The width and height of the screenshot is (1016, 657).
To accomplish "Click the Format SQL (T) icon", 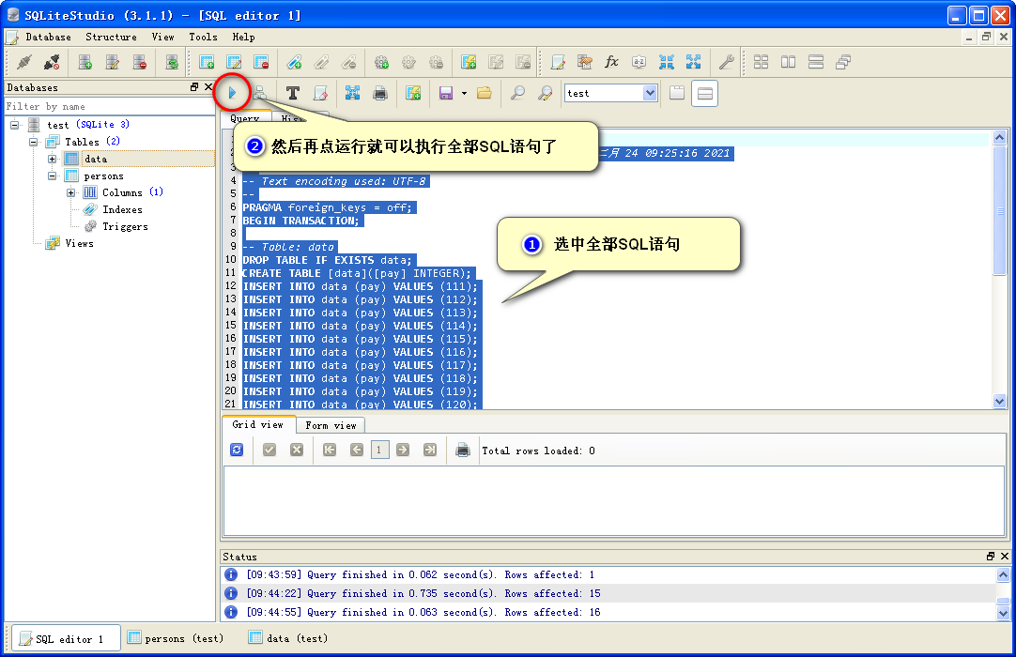I will pyautogui.click(x=293, y=93).
